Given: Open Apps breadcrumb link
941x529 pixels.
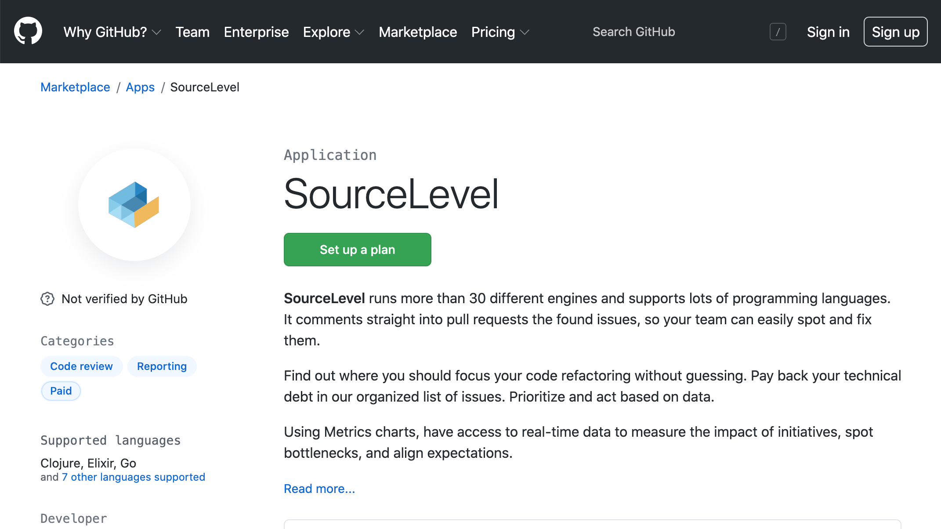Looking at the screenshot, I should click(x=140, y=87).
